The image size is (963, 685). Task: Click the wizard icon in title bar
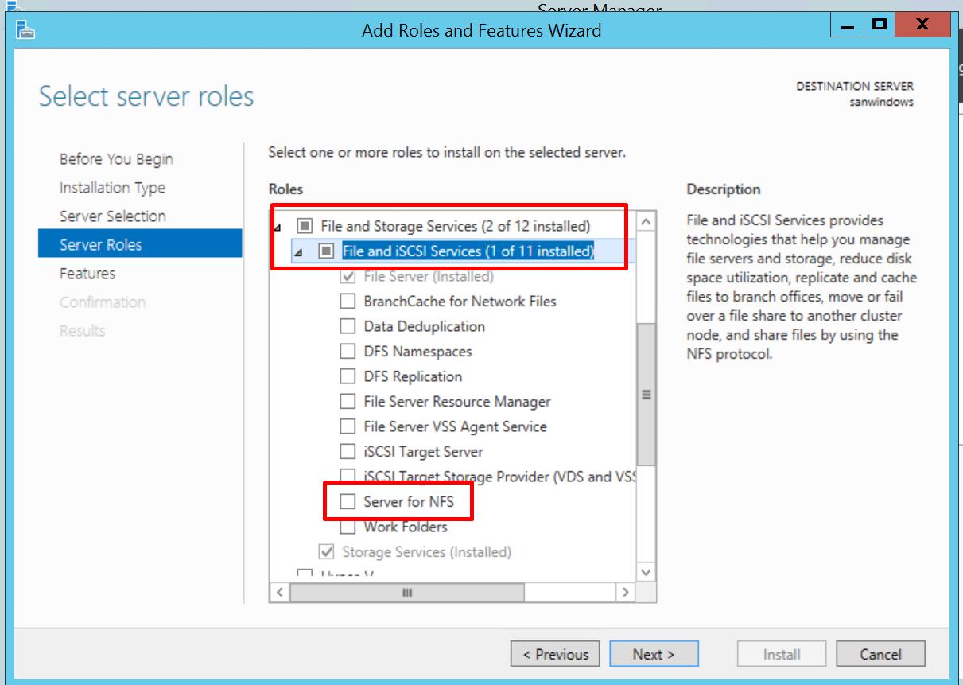point(26,30)
